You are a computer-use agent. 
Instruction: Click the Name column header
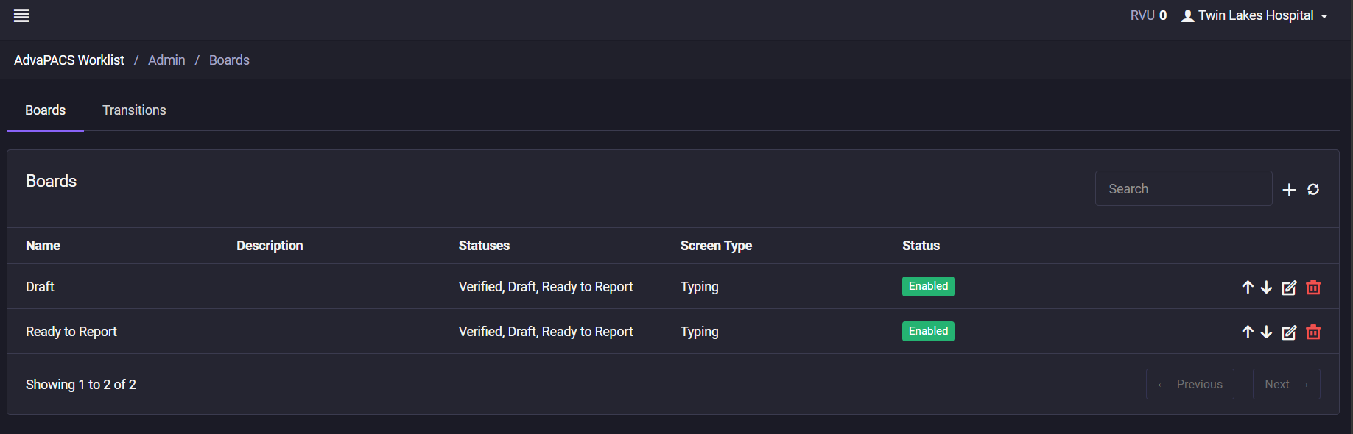pyautogui.click(x=43, y=246)
